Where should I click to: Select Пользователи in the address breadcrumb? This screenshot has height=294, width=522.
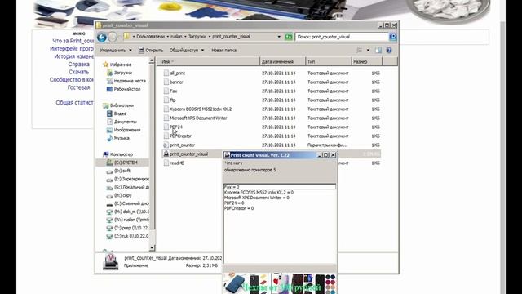click(150, 37)
